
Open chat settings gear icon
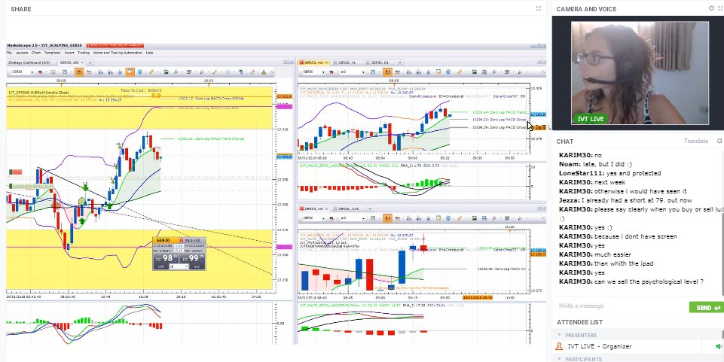tap(719, 141)
